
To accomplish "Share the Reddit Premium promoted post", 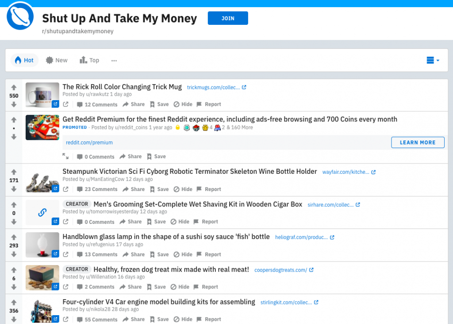I will click(x=131, y=156).
